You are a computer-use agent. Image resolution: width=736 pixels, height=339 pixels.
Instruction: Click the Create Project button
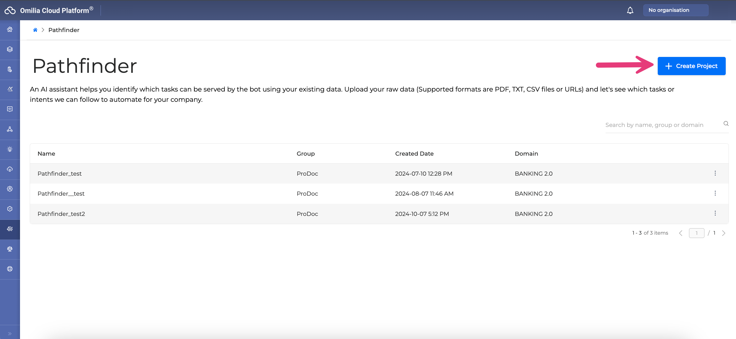pos(691,66)
